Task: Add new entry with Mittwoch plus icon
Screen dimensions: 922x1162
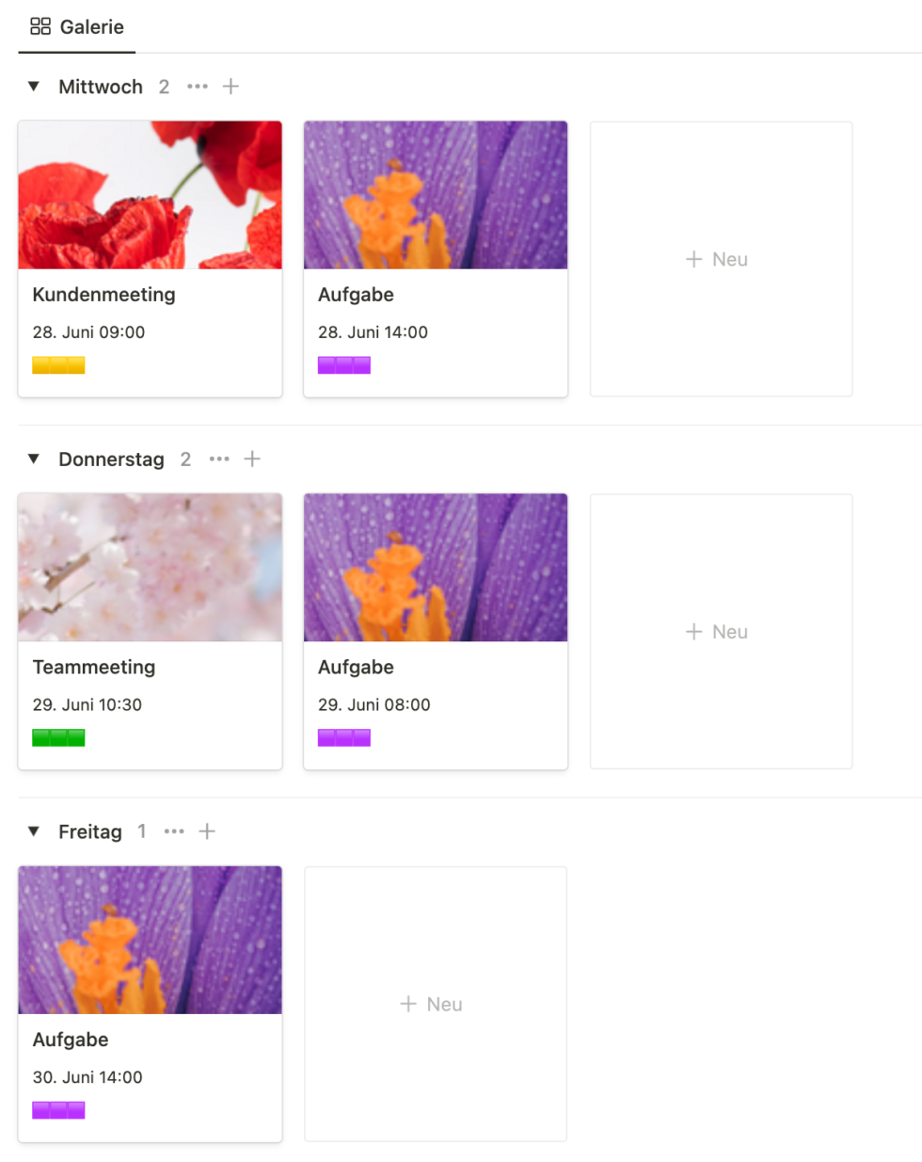Action: pos(230,87)
